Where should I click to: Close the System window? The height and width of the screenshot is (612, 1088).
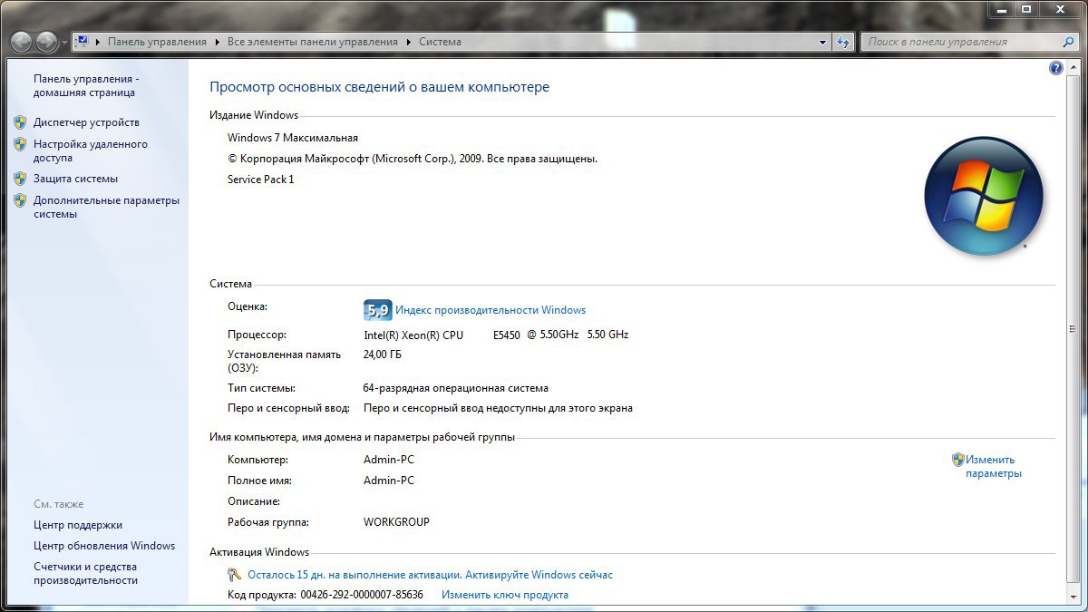(1060, 8)
